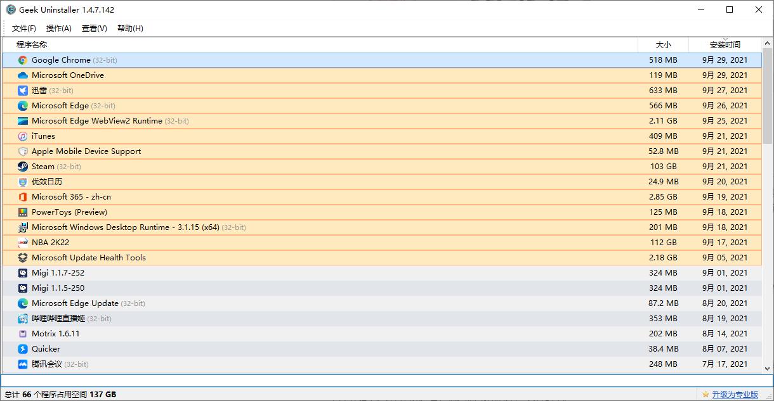Sort by the 安装时间 column header
The height and width of the screenshot is (401, 774).
(x=725, y=45)
